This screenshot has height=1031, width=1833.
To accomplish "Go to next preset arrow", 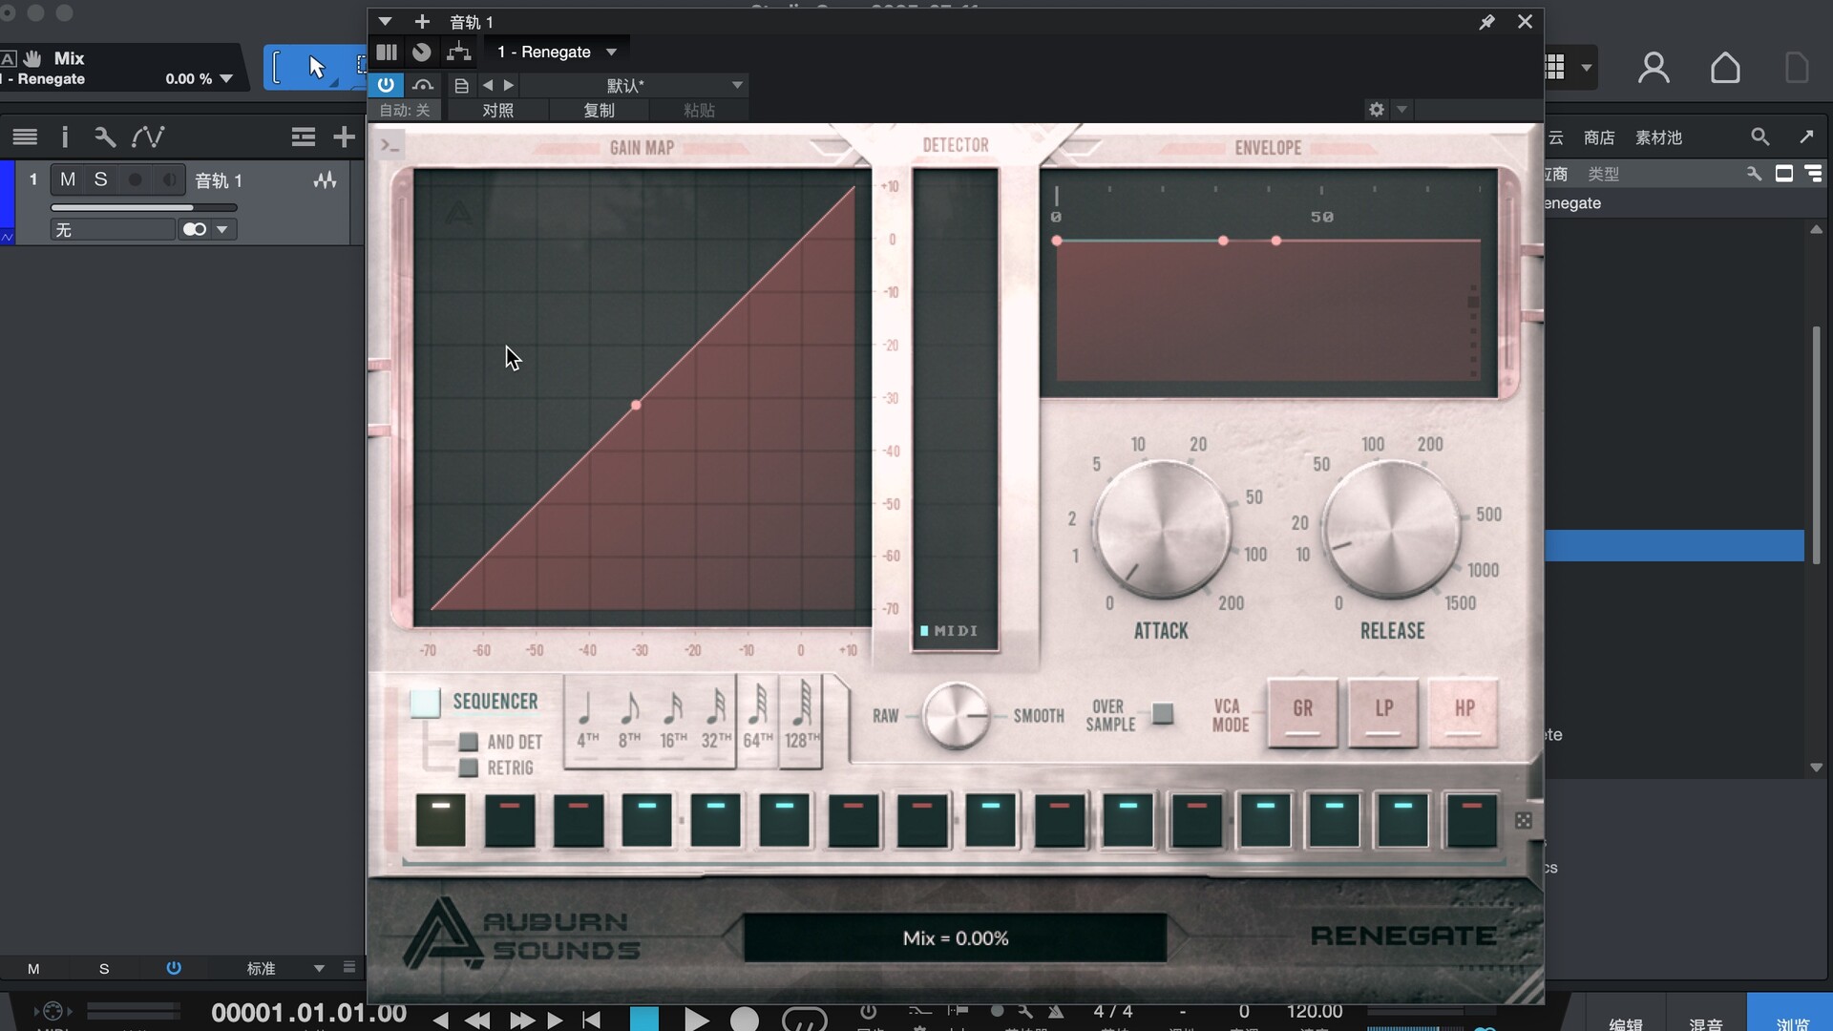I will (x=509, y=85).
